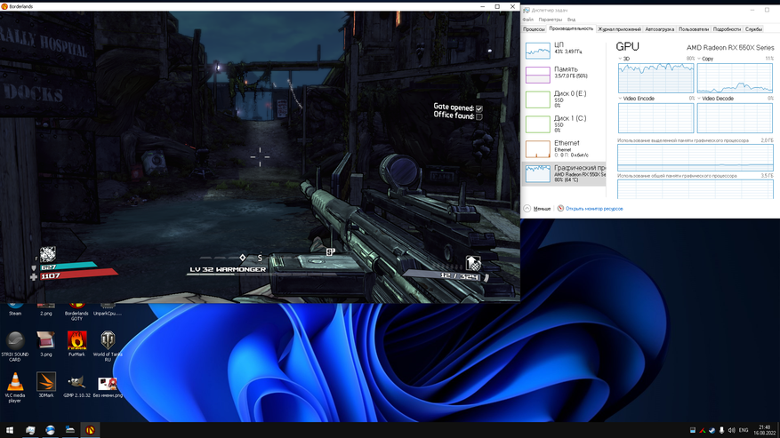
Task: Click the teal shield bar in Borderlands
Action: tap(68, 267)
